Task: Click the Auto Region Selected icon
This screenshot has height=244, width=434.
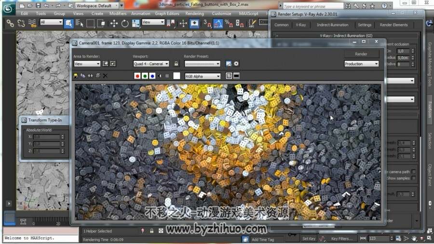Action: 113,64
